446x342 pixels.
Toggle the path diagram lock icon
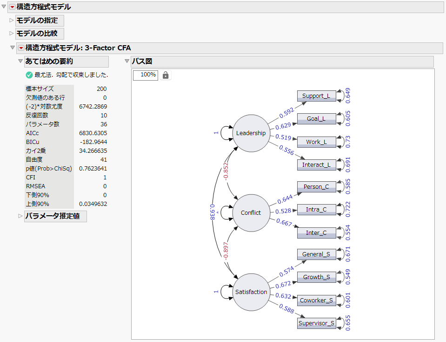point(166,75)
